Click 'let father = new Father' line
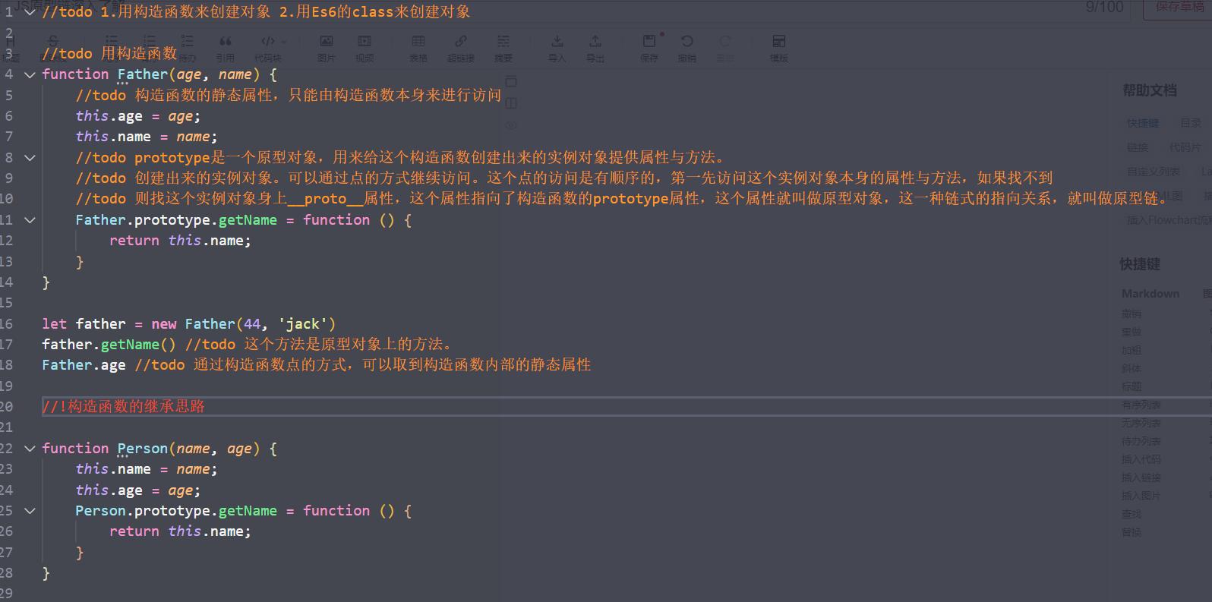This screenshot has height=602, width=1212. [188, 324]
